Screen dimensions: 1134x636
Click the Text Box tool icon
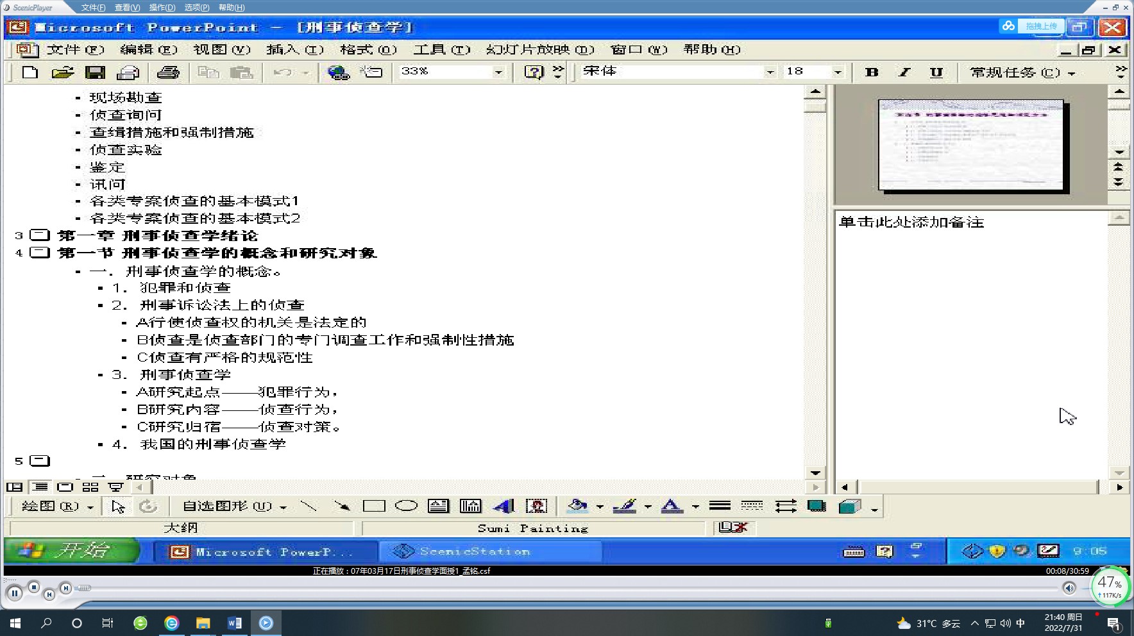point(438,506)
